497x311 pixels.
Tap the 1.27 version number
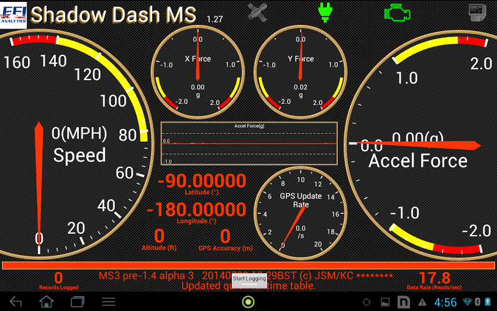click(x=214, y=19)
